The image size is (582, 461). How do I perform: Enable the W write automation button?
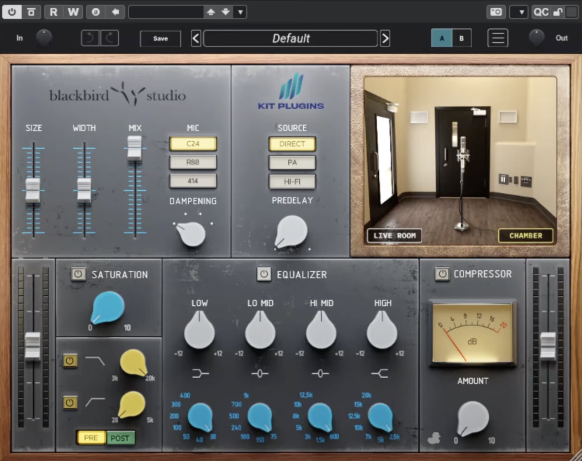[x=73, y=12]
